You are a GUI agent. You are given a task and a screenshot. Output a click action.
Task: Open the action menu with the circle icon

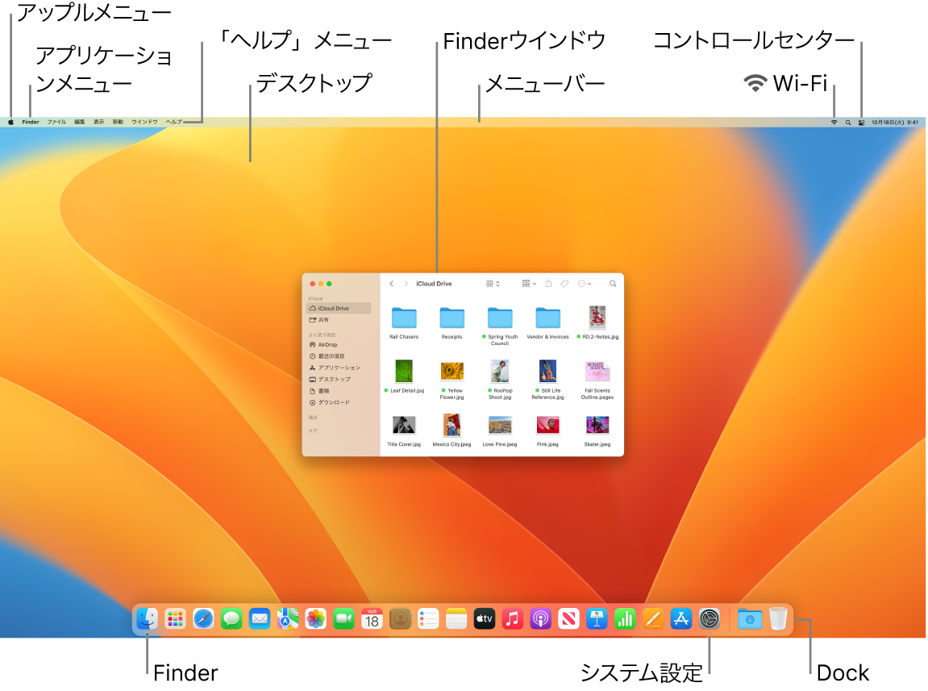583,283
